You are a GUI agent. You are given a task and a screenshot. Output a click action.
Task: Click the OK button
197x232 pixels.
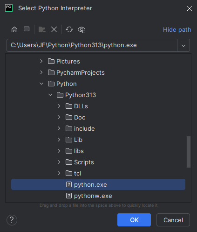[x=134, y=220]
